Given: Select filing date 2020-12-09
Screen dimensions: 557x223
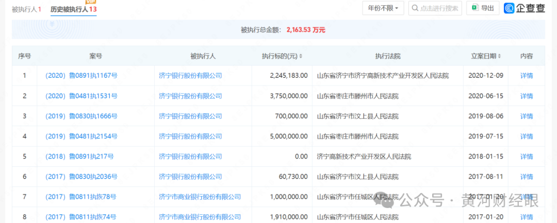Looking at the screenshot, I should click(486, 76).
